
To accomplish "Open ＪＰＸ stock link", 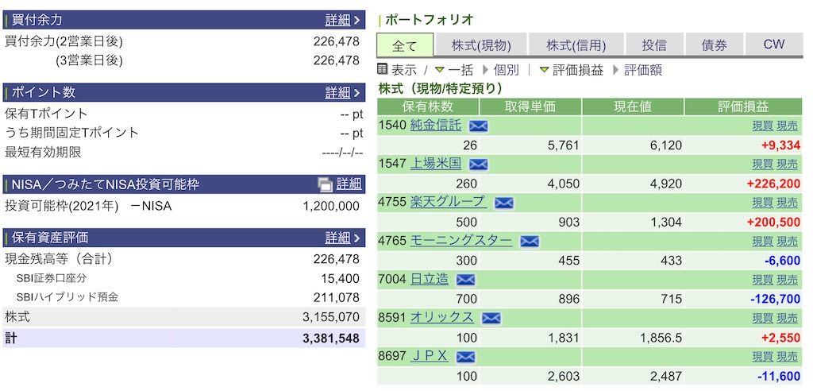I will (x=430, y=356).
